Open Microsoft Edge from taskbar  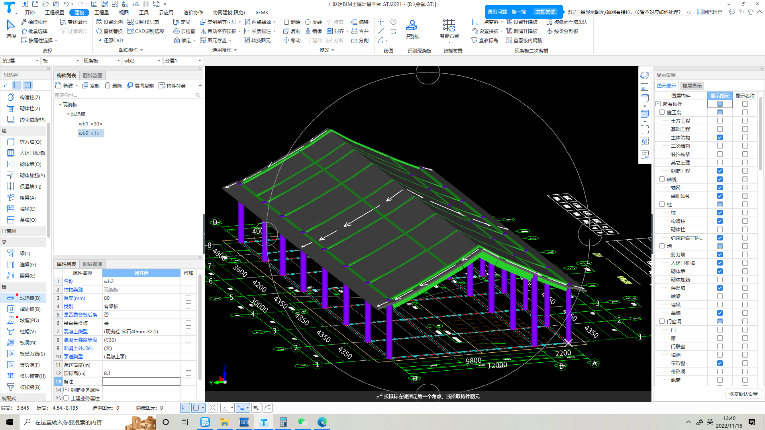pyautogui.click(x=322, y=422)
